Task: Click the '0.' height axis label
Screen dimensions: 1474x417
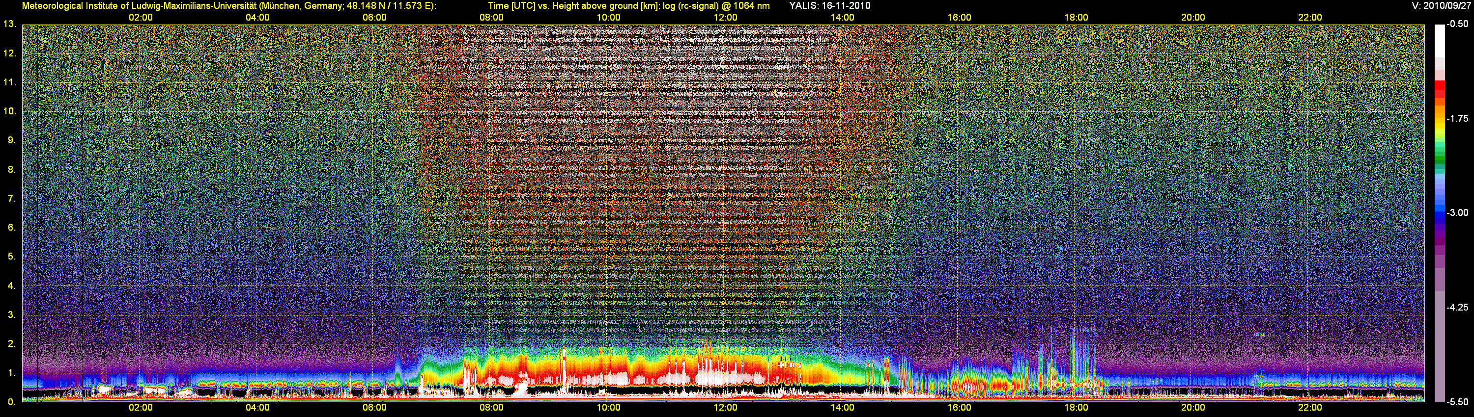Action: click(x=11, y=402)
